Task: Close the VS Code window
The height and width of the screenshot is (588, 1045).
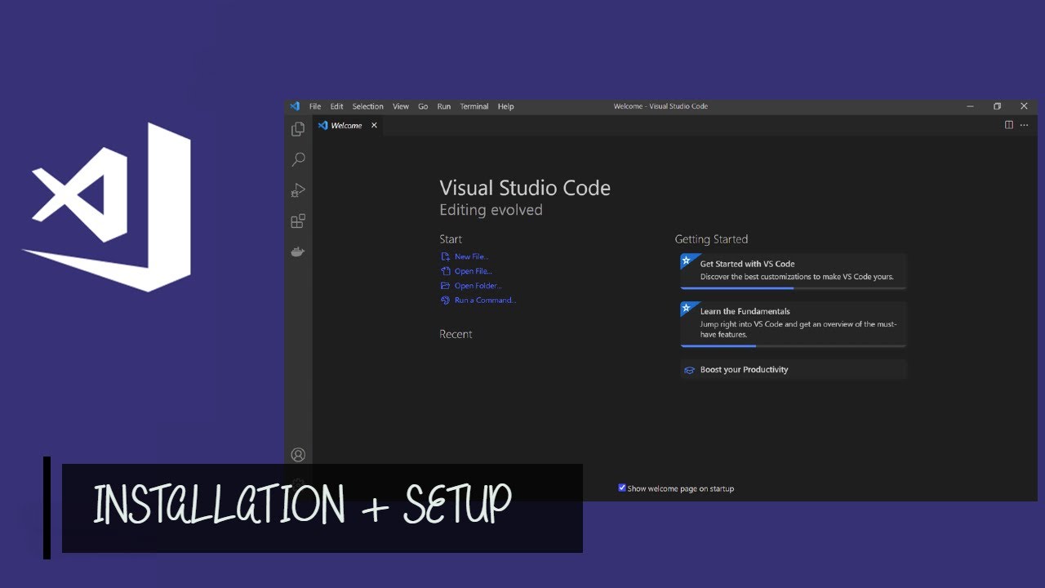Action: coord(1024,106)
